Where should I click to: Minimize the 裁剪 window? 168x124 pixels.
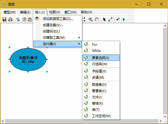pyautogui.click(x=137, y=4)
